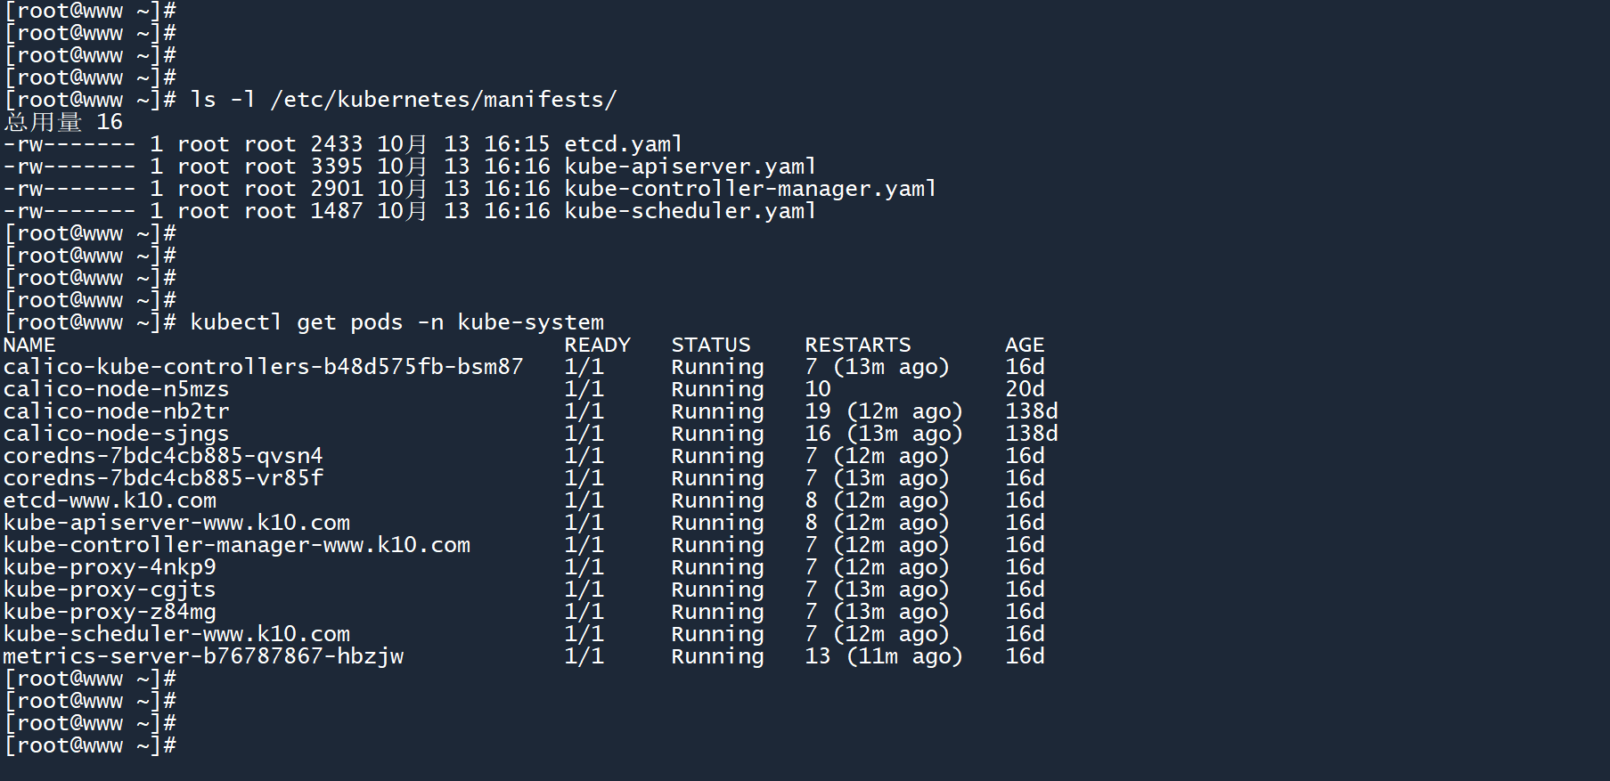This screenshot has height=781, width=1610.
Task: Select the calico-node-n5mzs pod name
Action: pos(116,389)
